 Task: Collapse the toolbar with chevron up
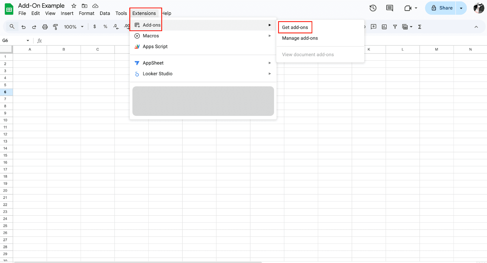point(476,27)
